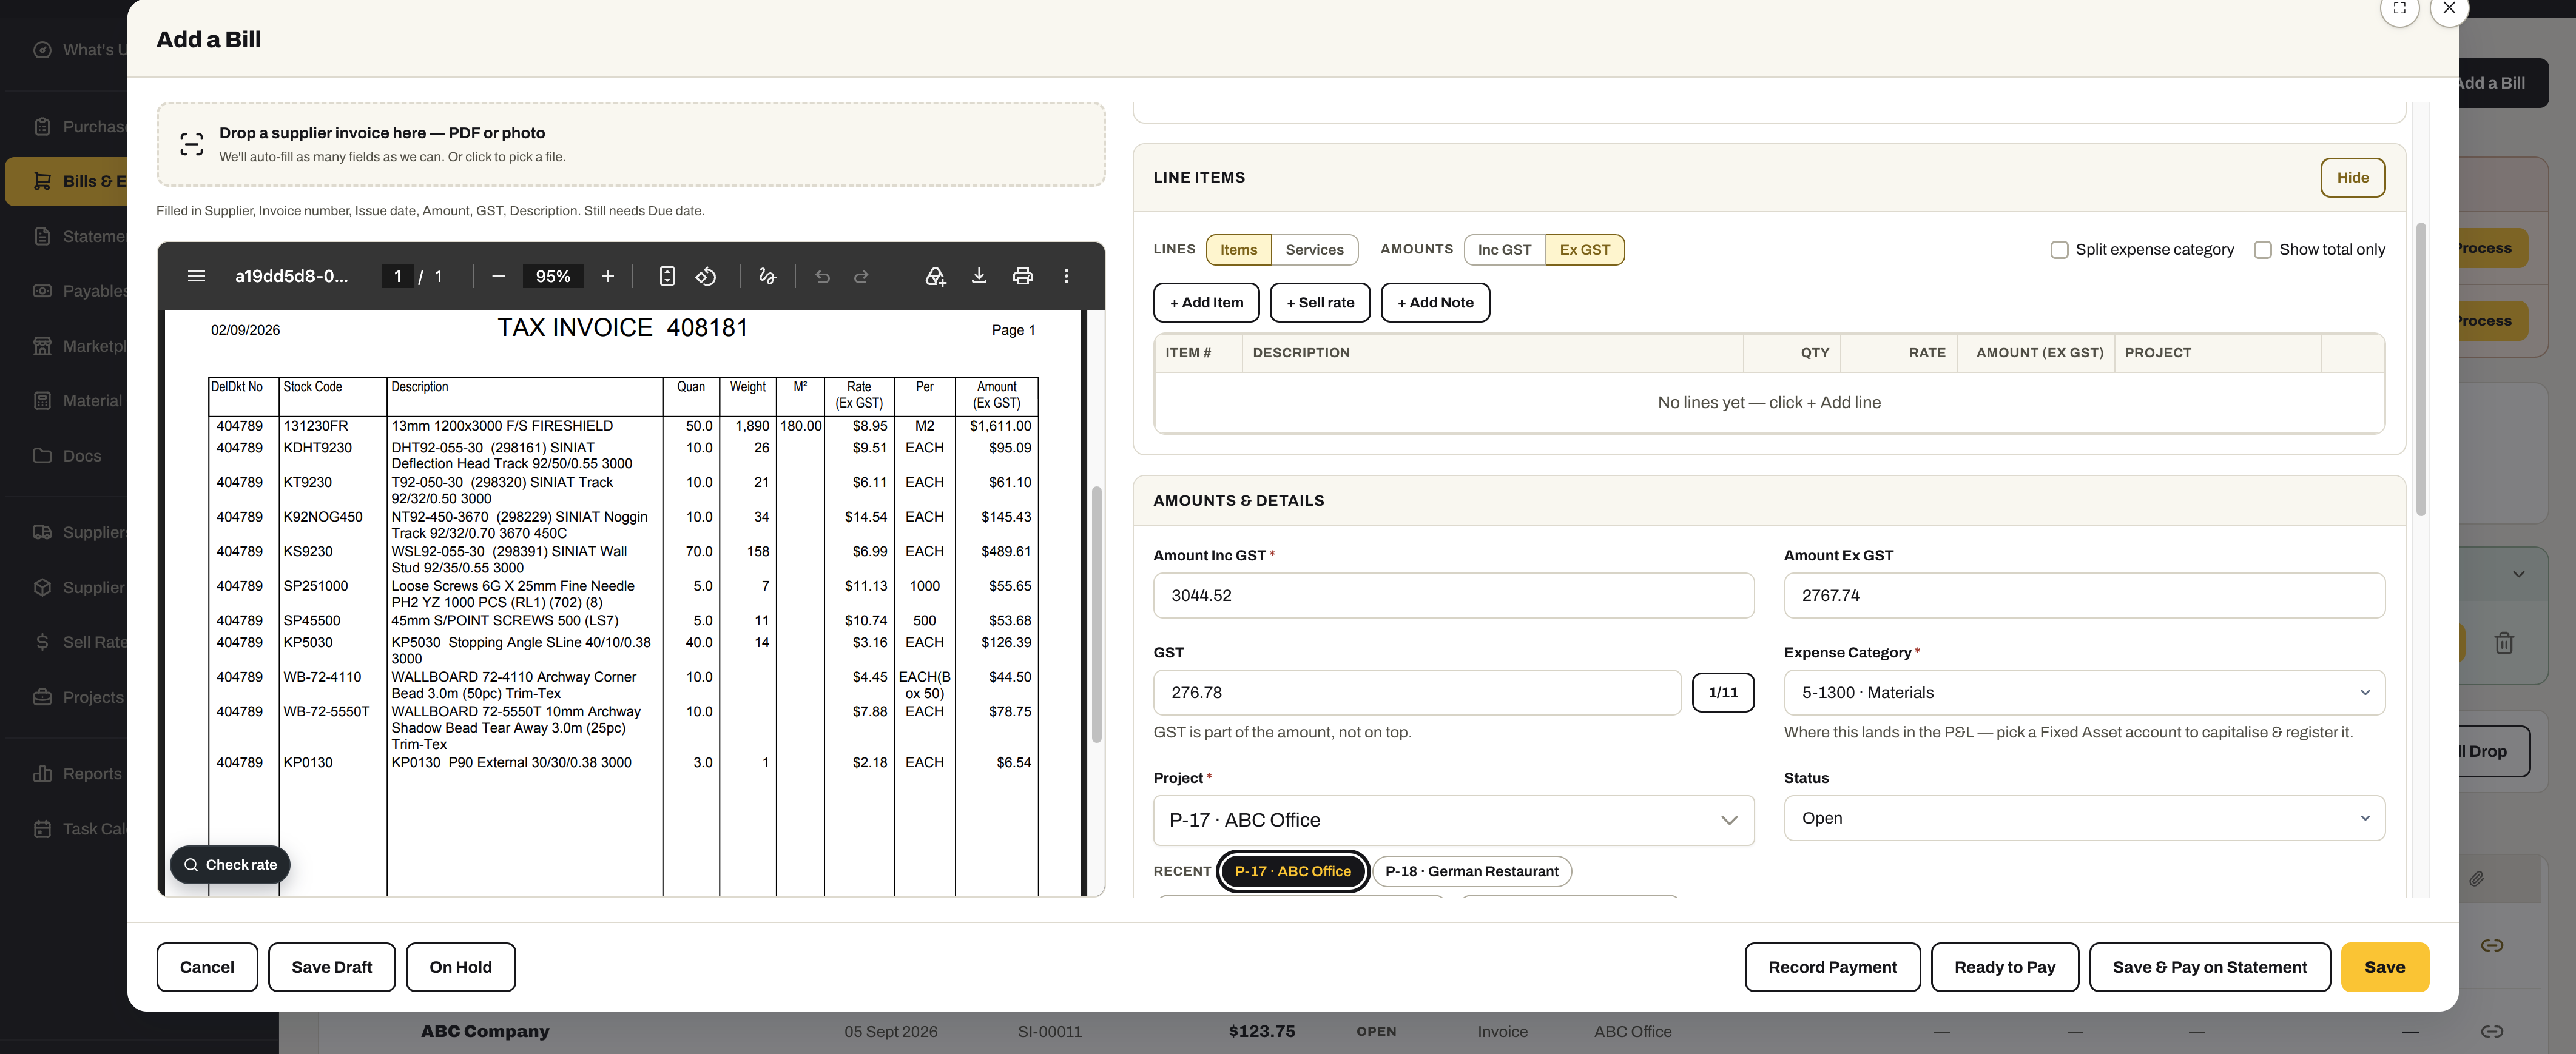
Task: Click the bill form vertical scrollbar
Action: [2421, 368]
